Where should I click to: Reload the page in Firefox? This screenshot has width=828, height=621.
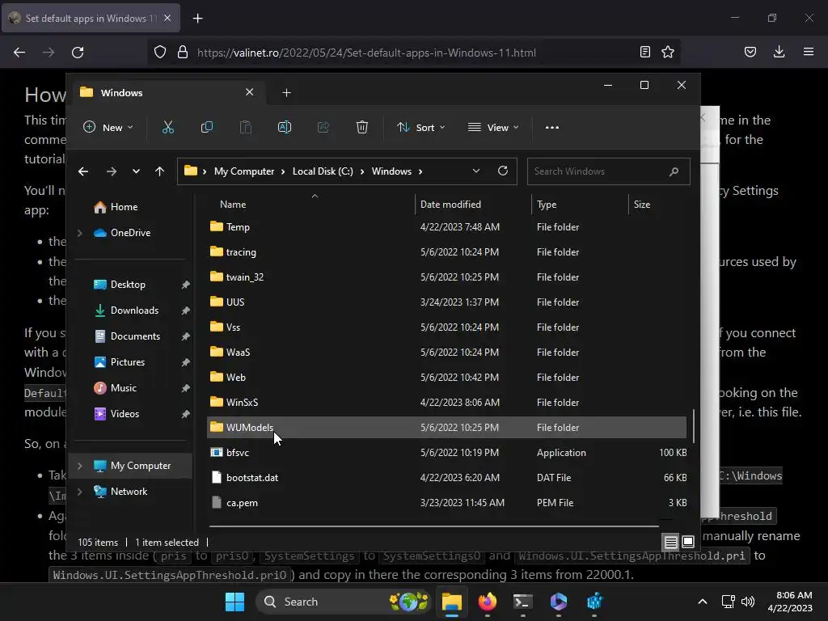click(78, 53)
